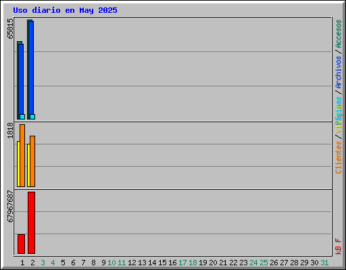Click day 27 on the x-axis
Image resolution: width=346 pixels, height=270 pixels.
(284, 263)
